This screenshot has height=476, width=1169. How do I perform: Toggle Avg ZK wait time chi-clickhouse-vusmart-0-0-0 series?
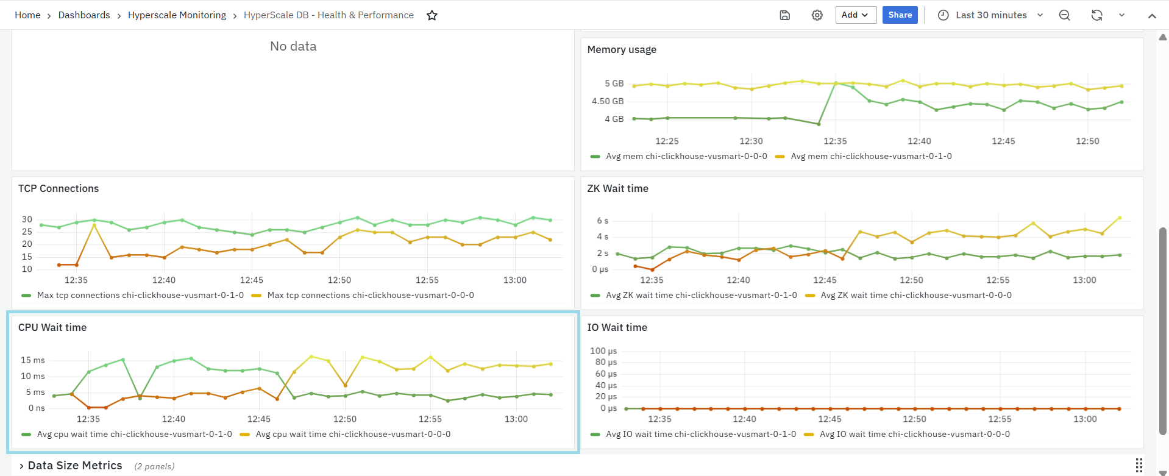(x=915, y=296)
